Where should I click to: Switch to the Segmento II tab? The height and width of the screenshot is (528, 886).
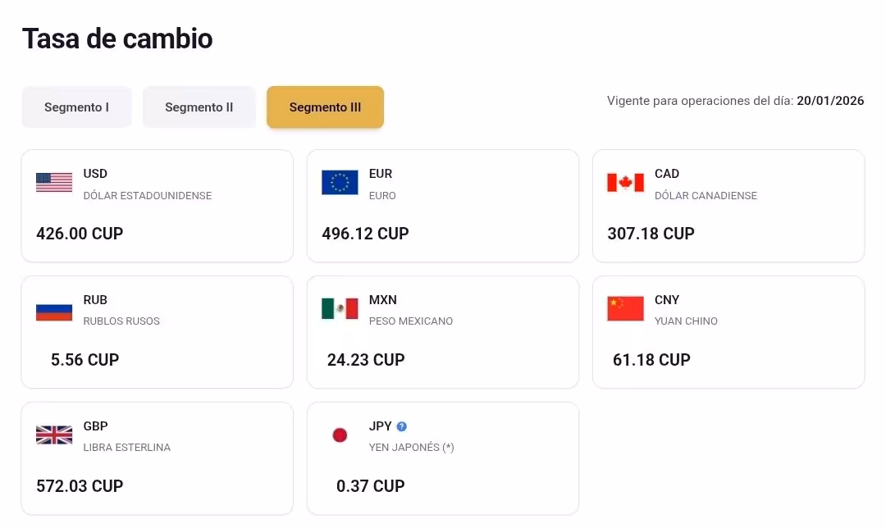point(199,107)
